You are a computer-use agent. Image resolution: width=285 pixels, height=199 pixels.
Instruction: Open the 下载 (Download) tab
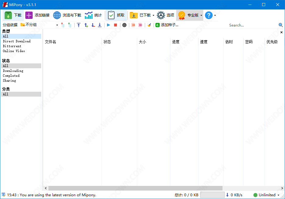click(x=13, y=15)
